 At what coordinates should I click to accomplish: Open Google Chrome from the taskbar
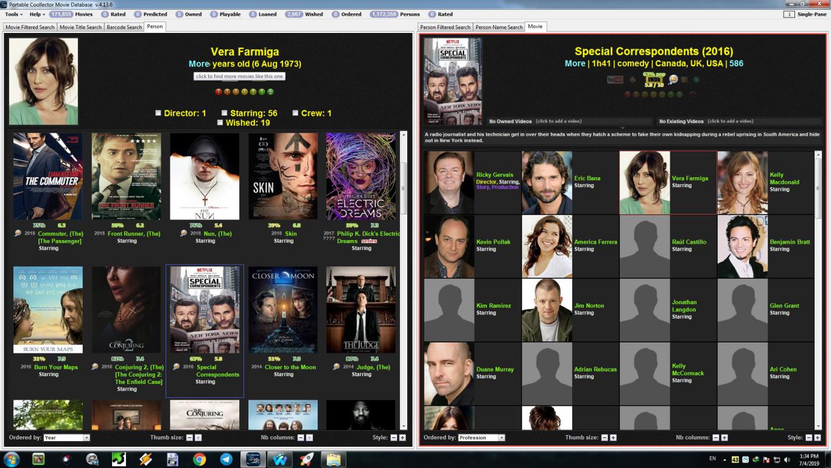pos(199,459)
